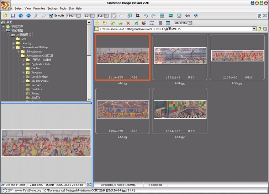Select the SendTo folder

point(36,97)
